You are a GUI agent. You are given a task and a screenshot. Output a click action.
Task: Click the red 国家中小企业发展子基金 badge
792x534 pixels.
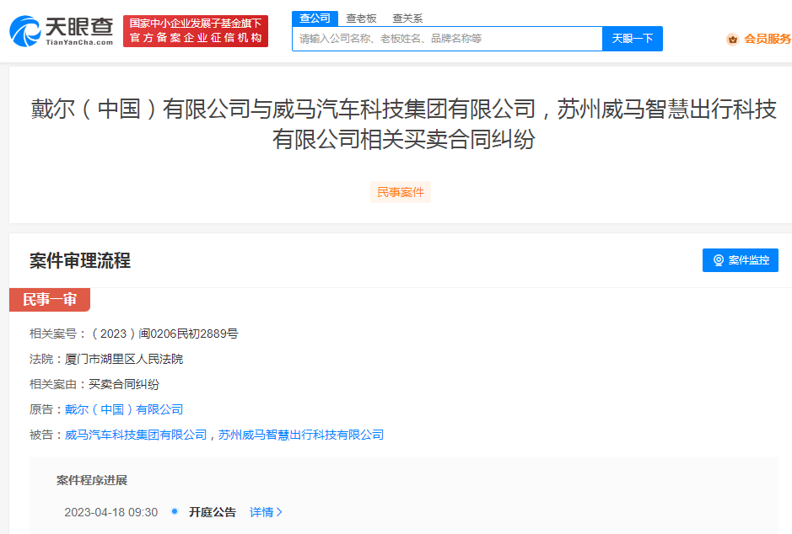196,29
